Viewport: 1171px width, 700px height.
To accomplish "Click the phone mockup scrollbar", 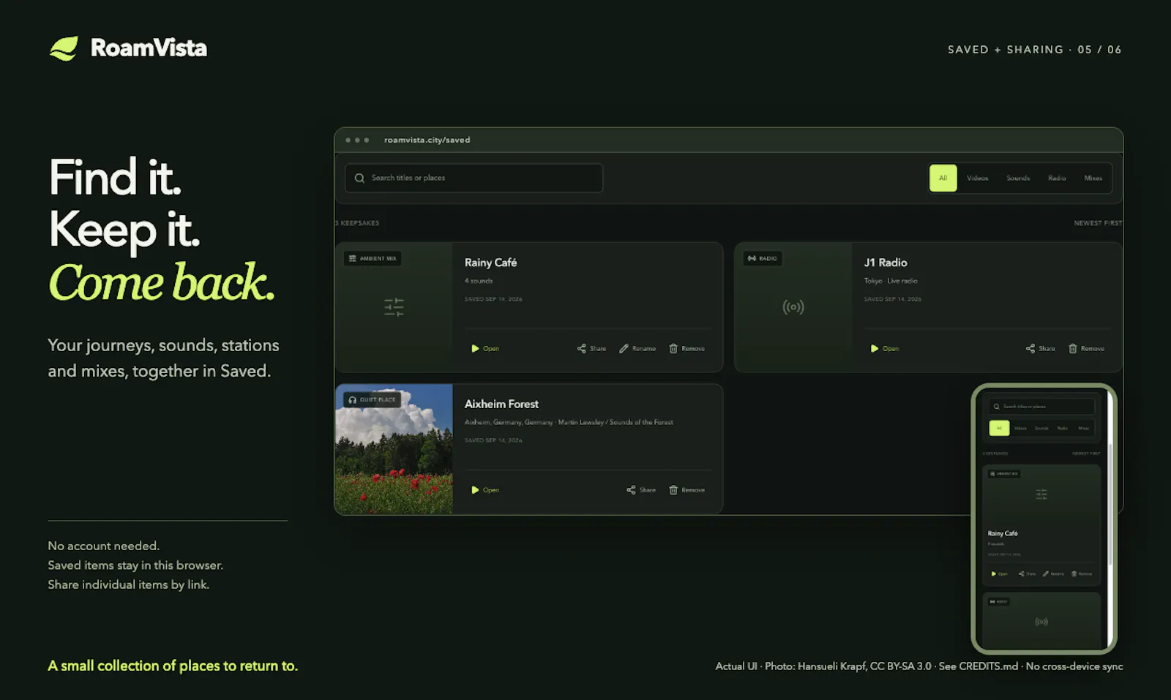I will click(x=1110, y=504).
